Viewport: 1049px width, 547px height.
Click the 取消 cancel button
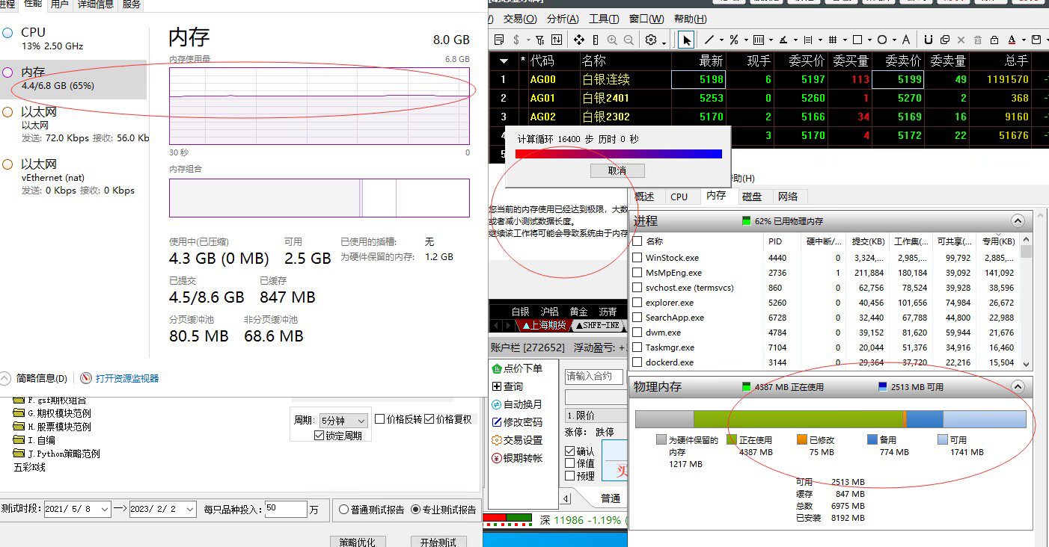tap(617, 170)
